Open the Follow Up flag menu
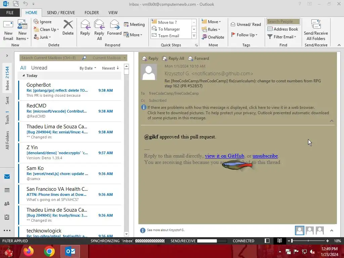344x258 pixels. coord(244,35)
